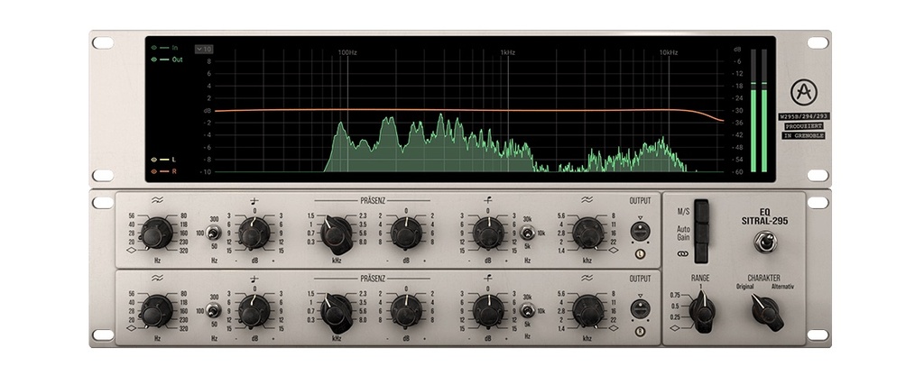Click bottom row high shelf symbol

pyautogui.click(x=488, y=278)
